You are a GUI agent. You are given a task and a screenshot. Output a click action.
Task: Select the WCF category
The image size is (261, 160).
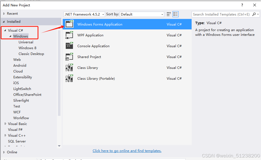click(x=17, y=112)
